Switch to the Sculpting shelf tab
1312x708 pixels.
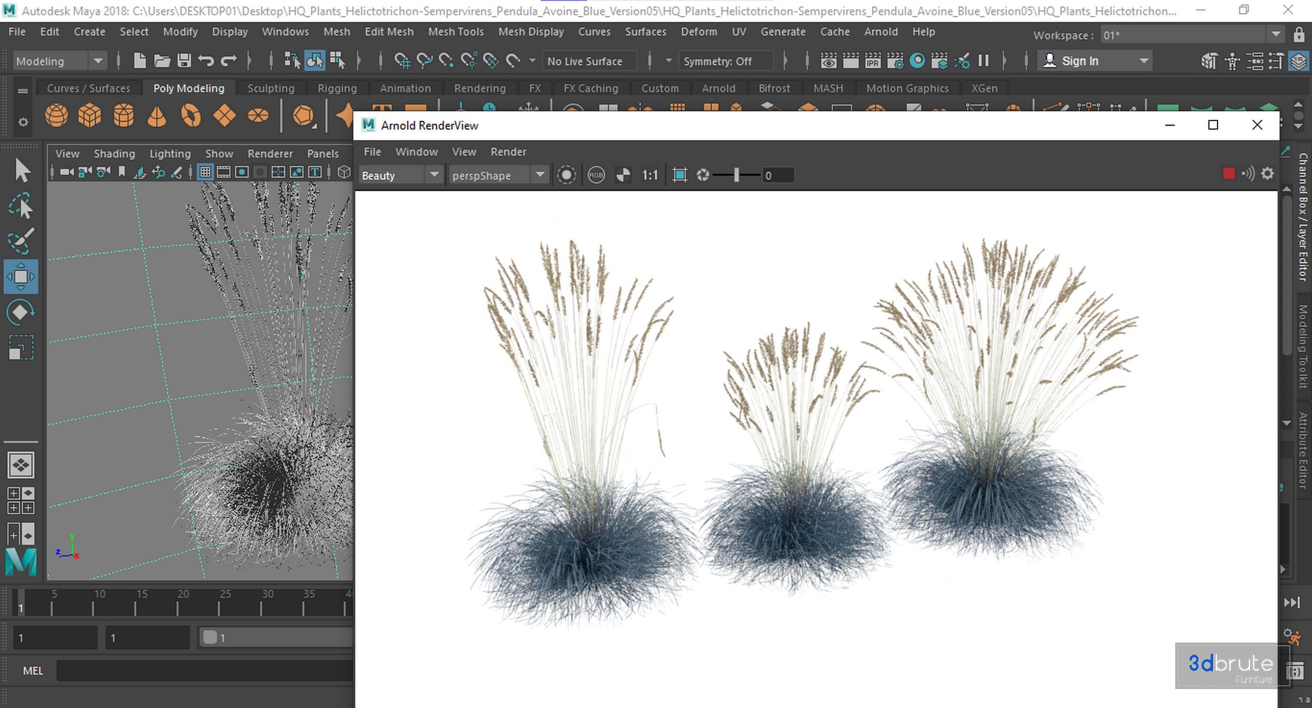coord(270,88)
